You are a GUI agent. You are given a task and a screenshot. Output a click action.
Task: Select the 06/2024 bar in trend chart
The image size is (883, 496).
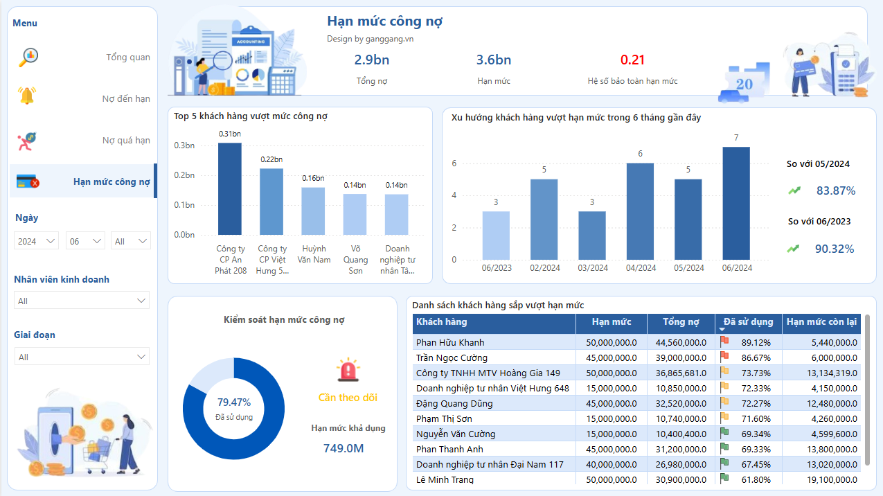click(x=735, y=203)
